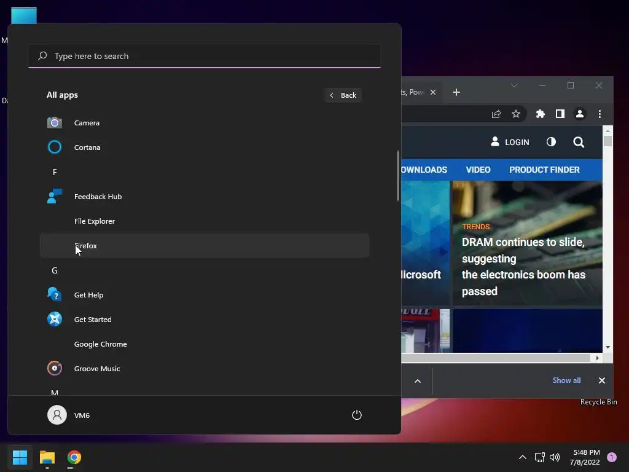Open the Chrome profile avatar

(x=580, y=114)
